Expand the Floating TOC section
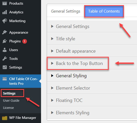Screen dimensions: 137x123 pos(92,100)
